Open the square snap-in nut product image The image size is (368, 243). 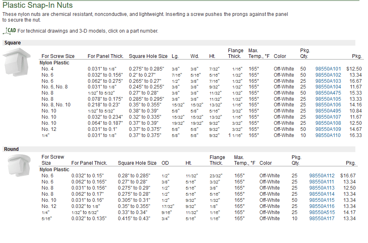pos(17,62)
